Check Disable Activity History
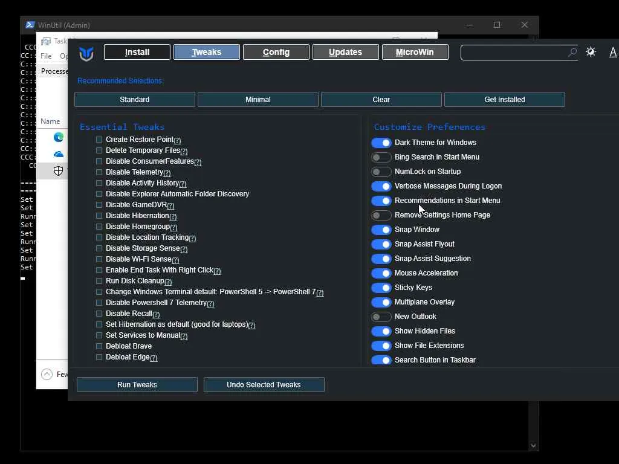Image resolution: width=619 pixels, height=464 pixels. [x=99, y=183]
